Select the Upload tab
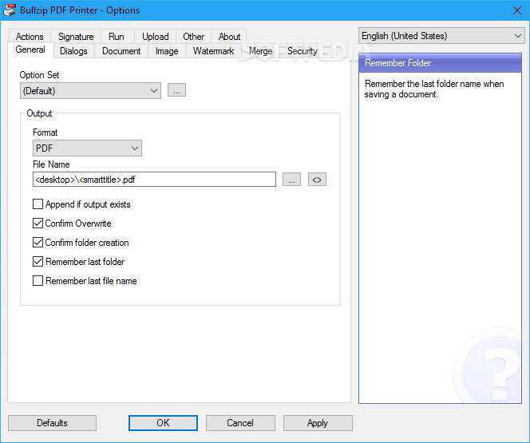The width and height of the screenshot is (530, 443). coord(155,36)
